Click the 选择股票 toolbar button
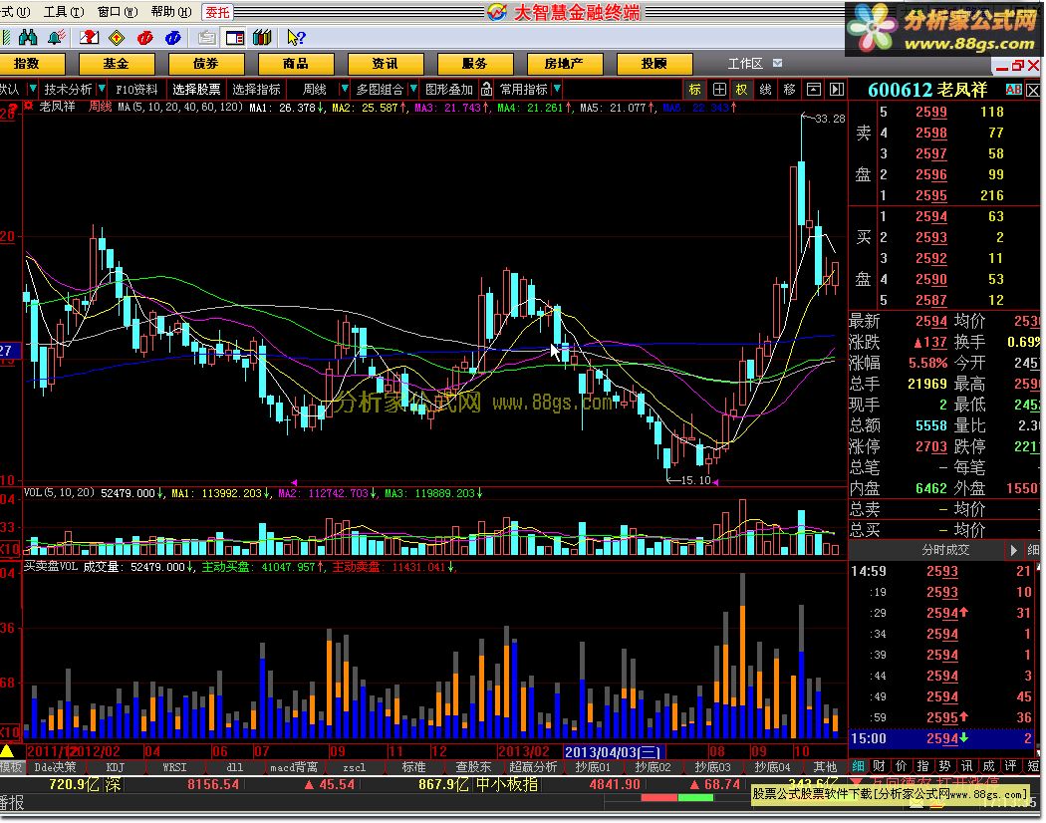The width and height of the screenshot is (1046, 823). [x=196, y=89]
